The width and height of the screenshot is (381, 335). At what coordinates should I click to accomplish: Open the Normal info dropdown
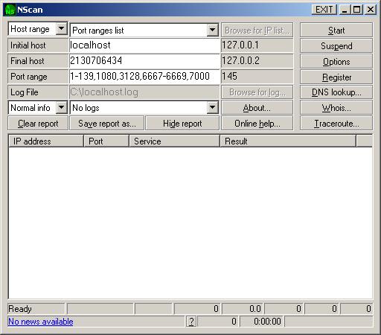click(x=61, y=107)
